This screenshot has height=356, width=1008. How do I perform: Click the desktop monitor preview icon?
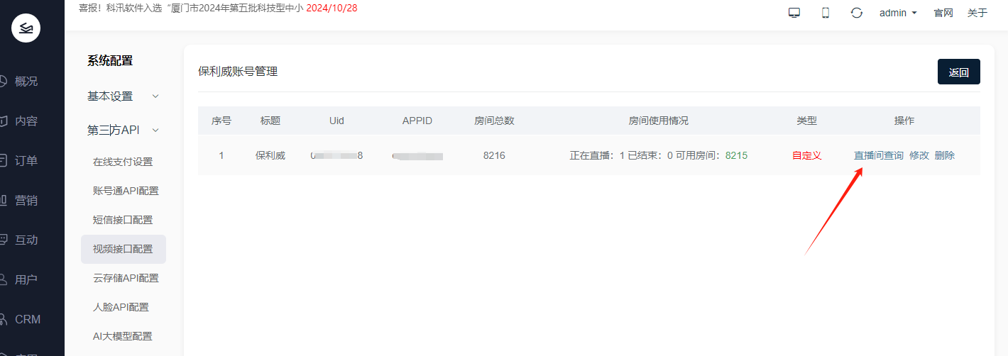(794, 13)
